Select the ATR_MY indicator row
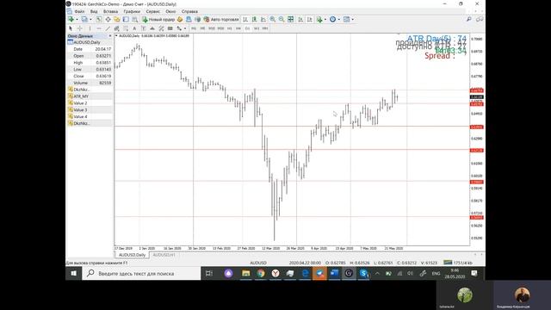Screen dimensions: 551x310 tap(90, 96)
